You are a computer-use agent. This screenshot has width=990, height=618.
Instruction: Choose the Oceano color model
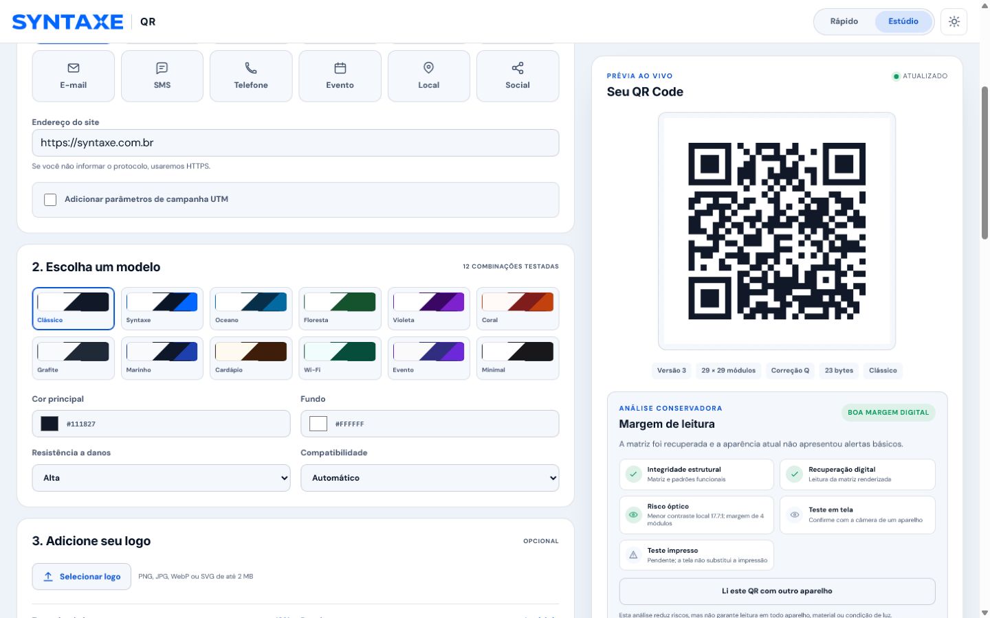click(251, 309)
